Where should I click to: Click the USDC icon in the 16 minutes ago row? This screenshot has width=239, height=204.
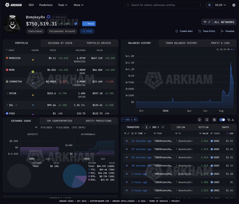tap(212, 141)
